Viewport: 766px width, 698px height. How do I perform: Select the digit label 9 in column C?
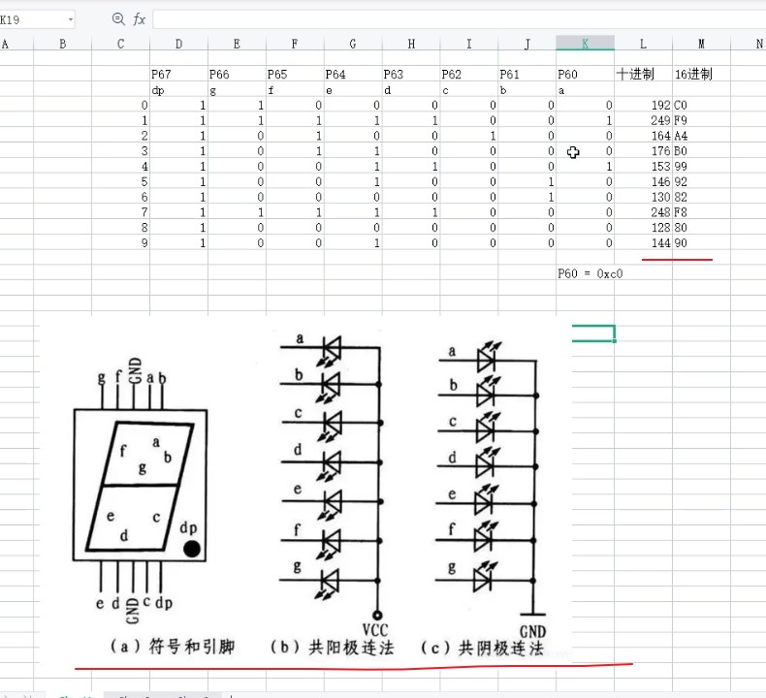pyautogui.click(x=120, y=242)
